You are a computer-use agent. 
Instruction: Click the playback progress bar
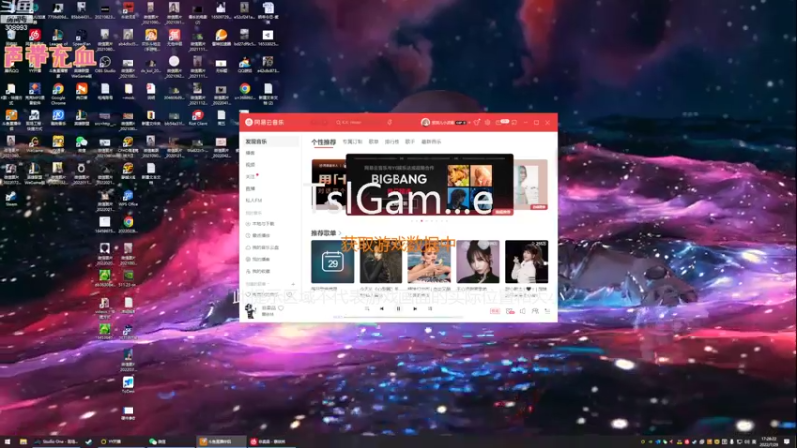click(403, 317)
